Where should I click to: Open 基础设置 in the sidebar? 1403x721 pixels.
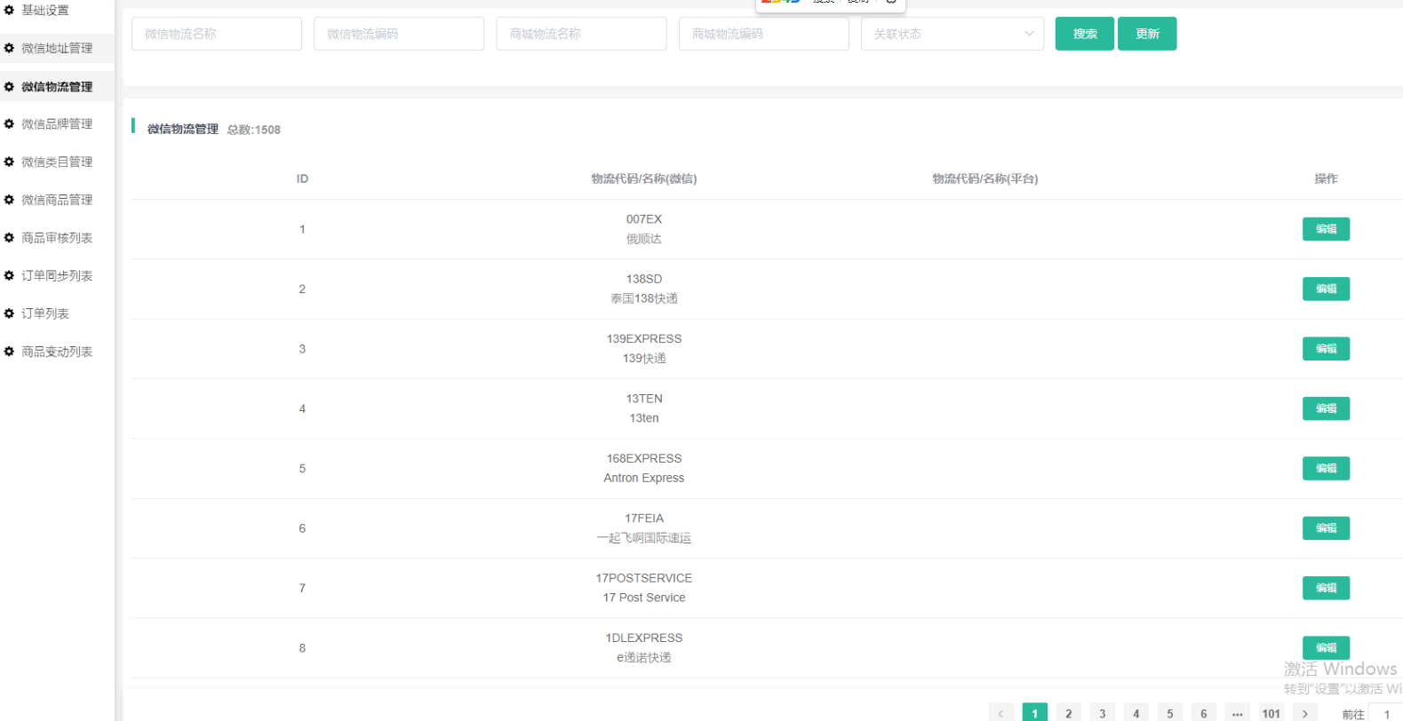coord(44,11)
